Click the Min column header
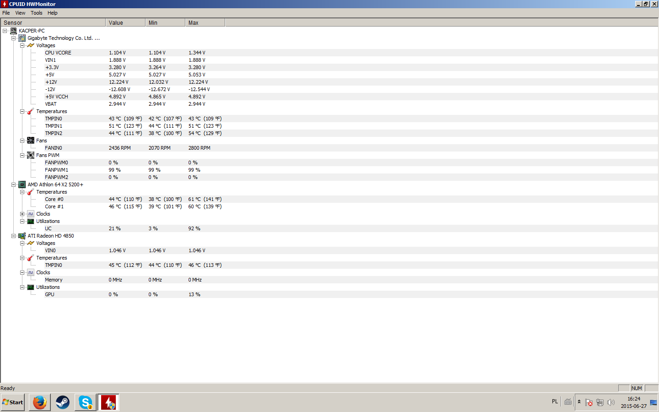The width and height of the screenshot is (659, 412). (x=165, y=22)
